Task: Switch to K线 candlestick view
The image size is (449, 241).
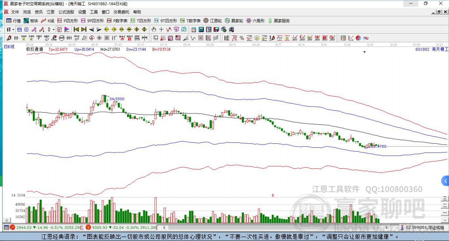Action: 47,21
